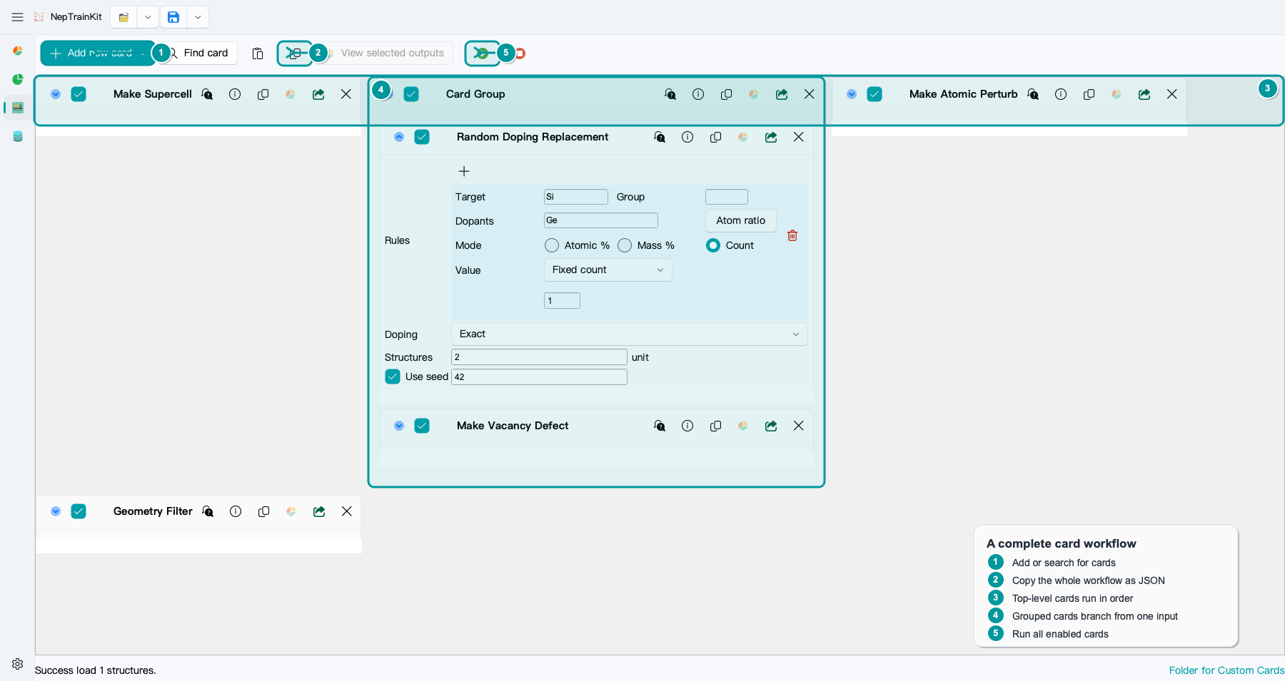Remove the Make Atomic Perturb card
The width and height of the screenshot is (1285, 681).
(1172, 94)
